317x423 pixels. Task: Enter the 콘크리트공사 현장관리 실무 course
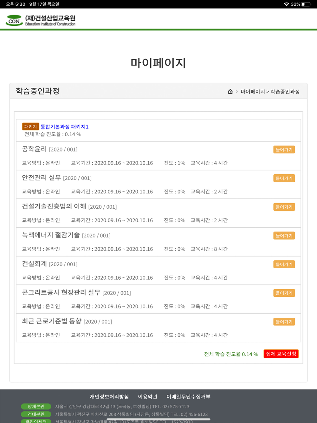(284, 293)
